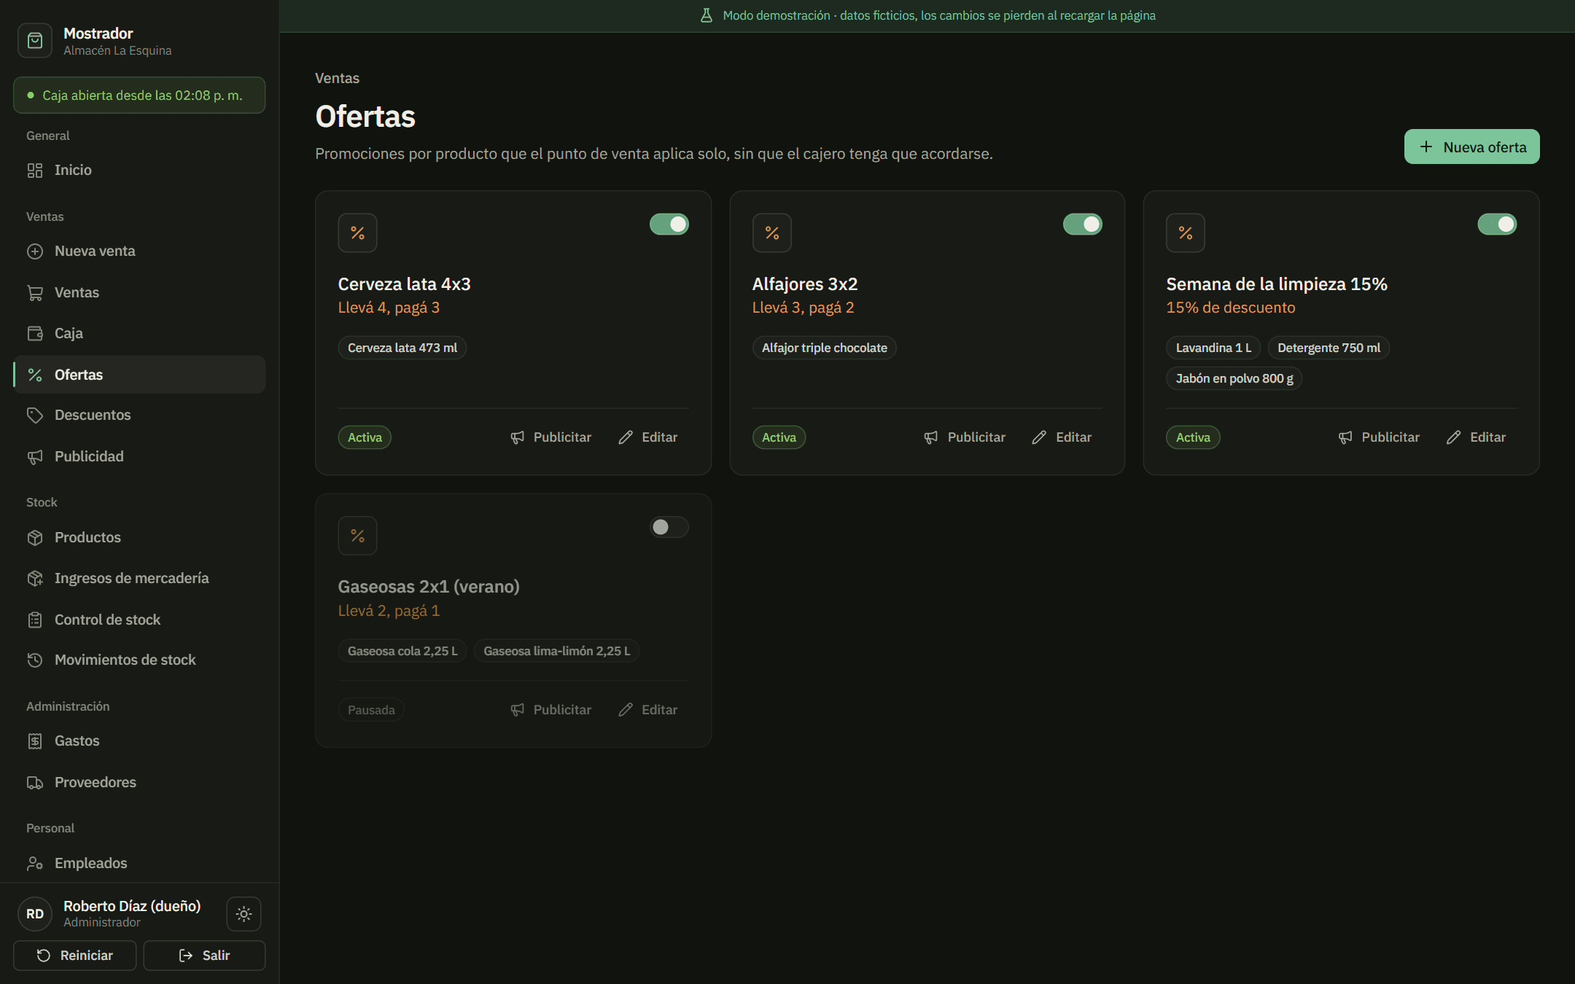Disable the Cerveza lata 4x3 offer toggle
This screenshot has width=1575, height=984.
669,224
